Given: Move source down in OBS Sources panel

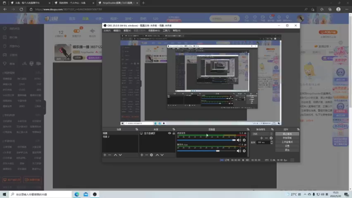Looking at the screenshot, I should 162,155.
